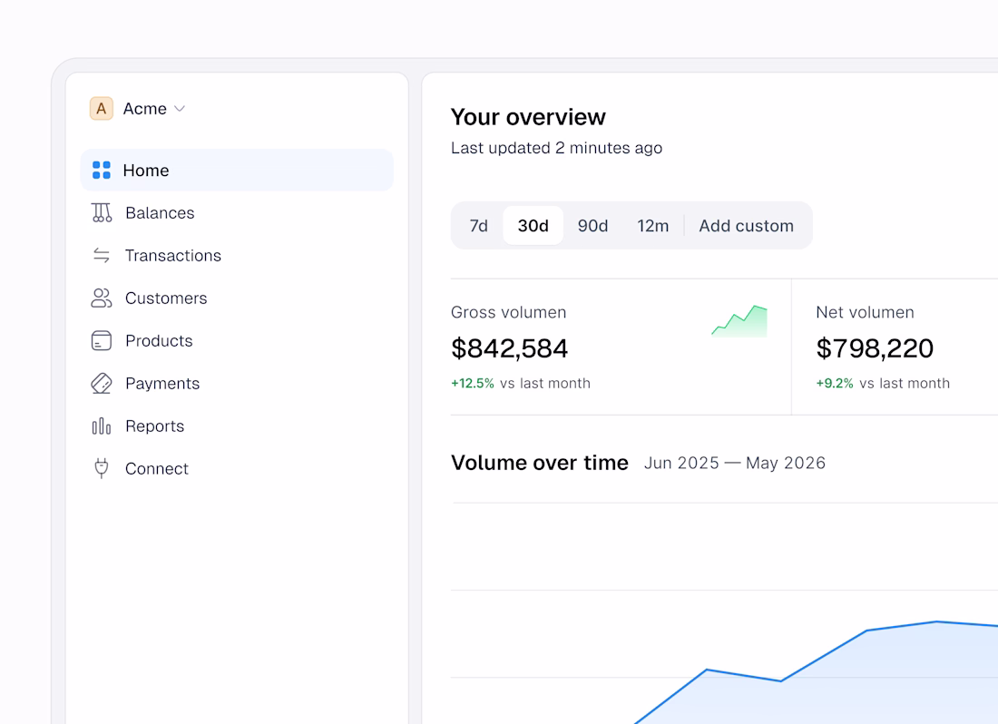Click the Acme account avatar icon
The image size is (998, 724).
click(102, 109)
